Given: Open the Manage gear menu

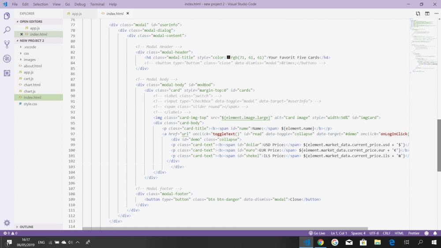Looking at the screenshot, I should click(7, 223).
